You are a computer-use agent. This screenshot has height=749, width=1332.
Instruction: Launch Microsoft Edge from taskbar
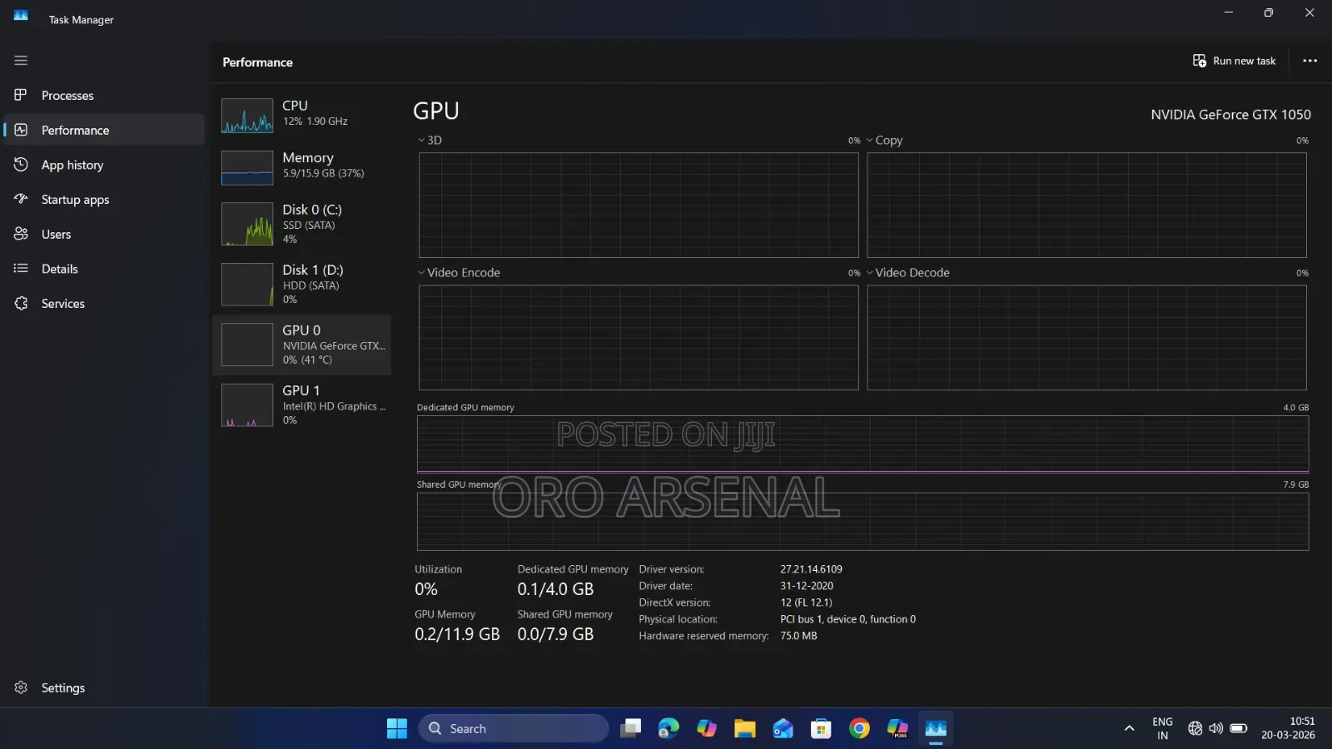pos(668,729)
